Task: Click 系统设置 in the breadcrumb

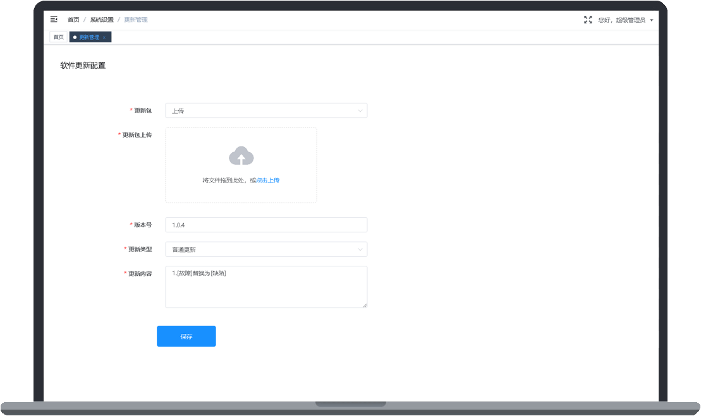Action: (102, 20)
